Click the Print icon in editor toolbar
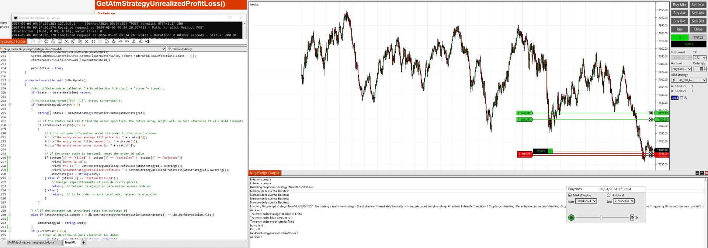The width and height of the screenshot is (708, 248). tap(46, 42)
